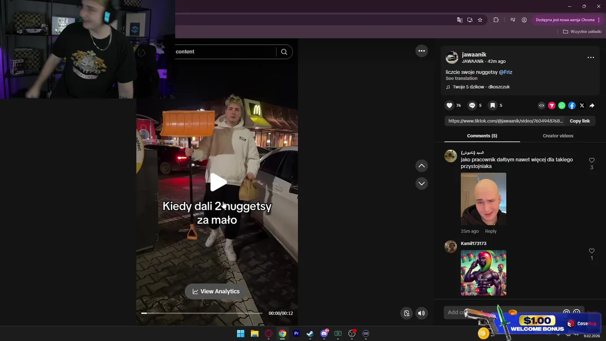Bookmark this page with star icon
The width and height of the screenshot is (606, 341).
480,20
